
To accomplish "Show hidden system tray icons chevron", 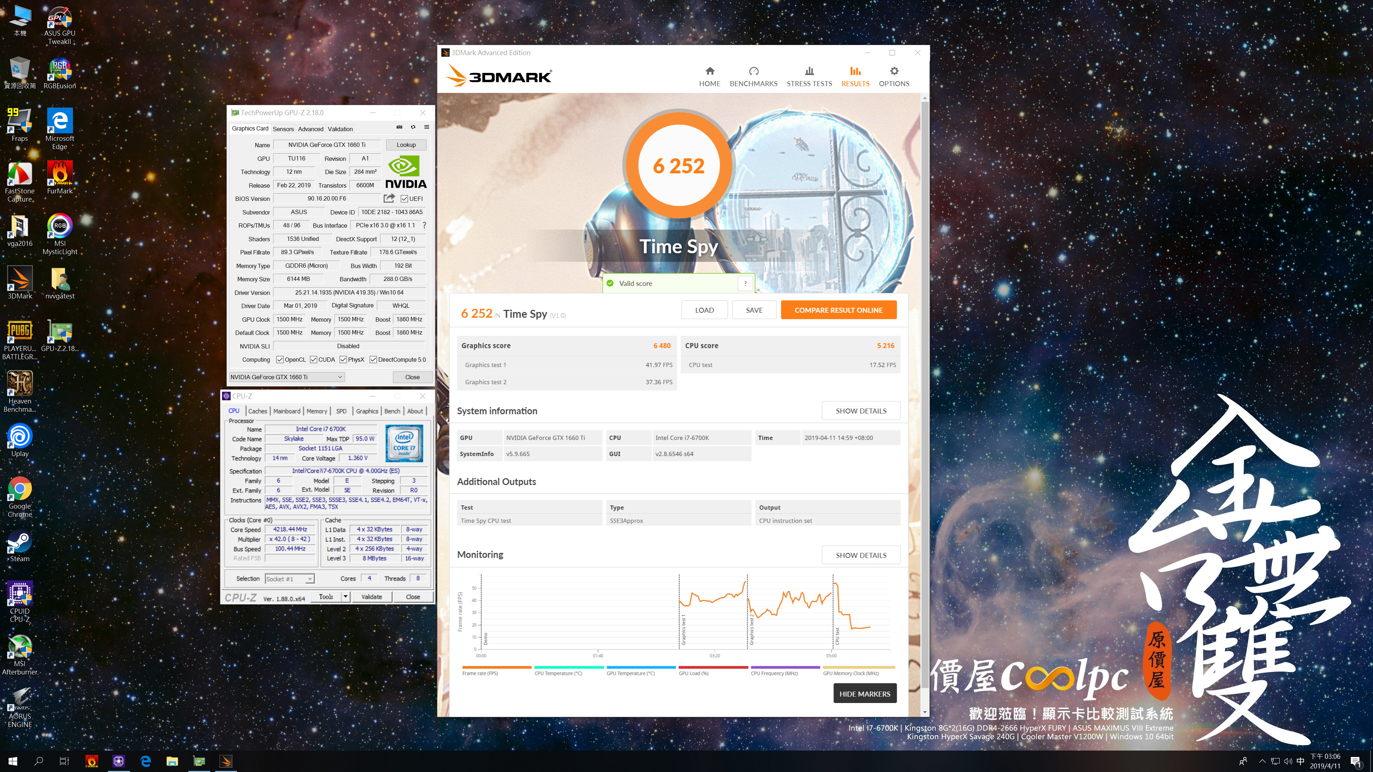I will pos(1261,761).
